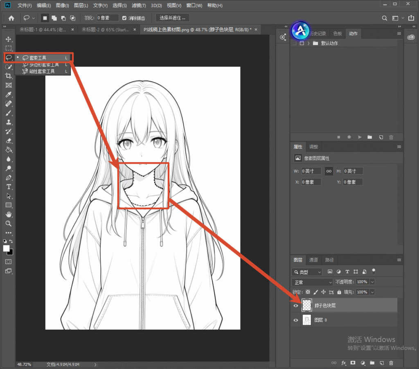
Task: Toggle the layer filter on/off switch
Action: (x=374, y=272)
